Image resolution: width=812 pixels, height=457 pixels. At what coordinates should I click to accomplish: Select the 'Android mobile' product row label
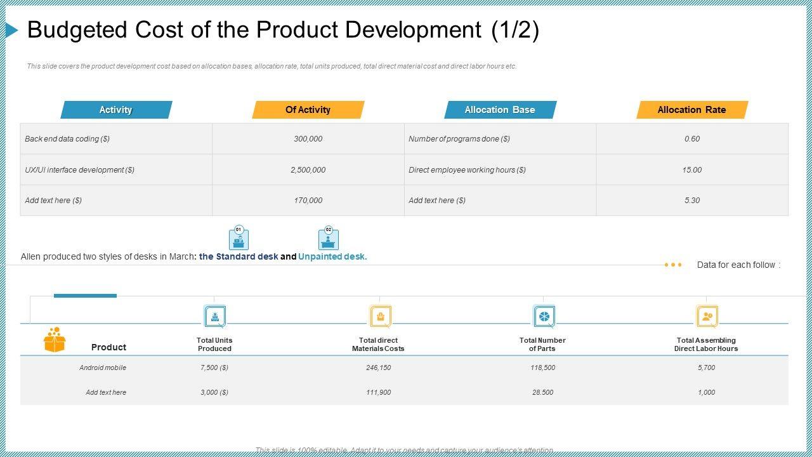pos(103,368)
